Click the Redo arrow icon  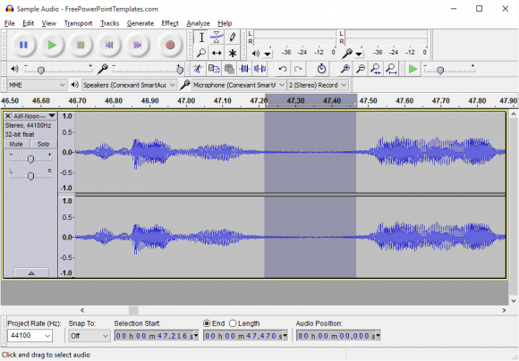[x=298, y=69]
